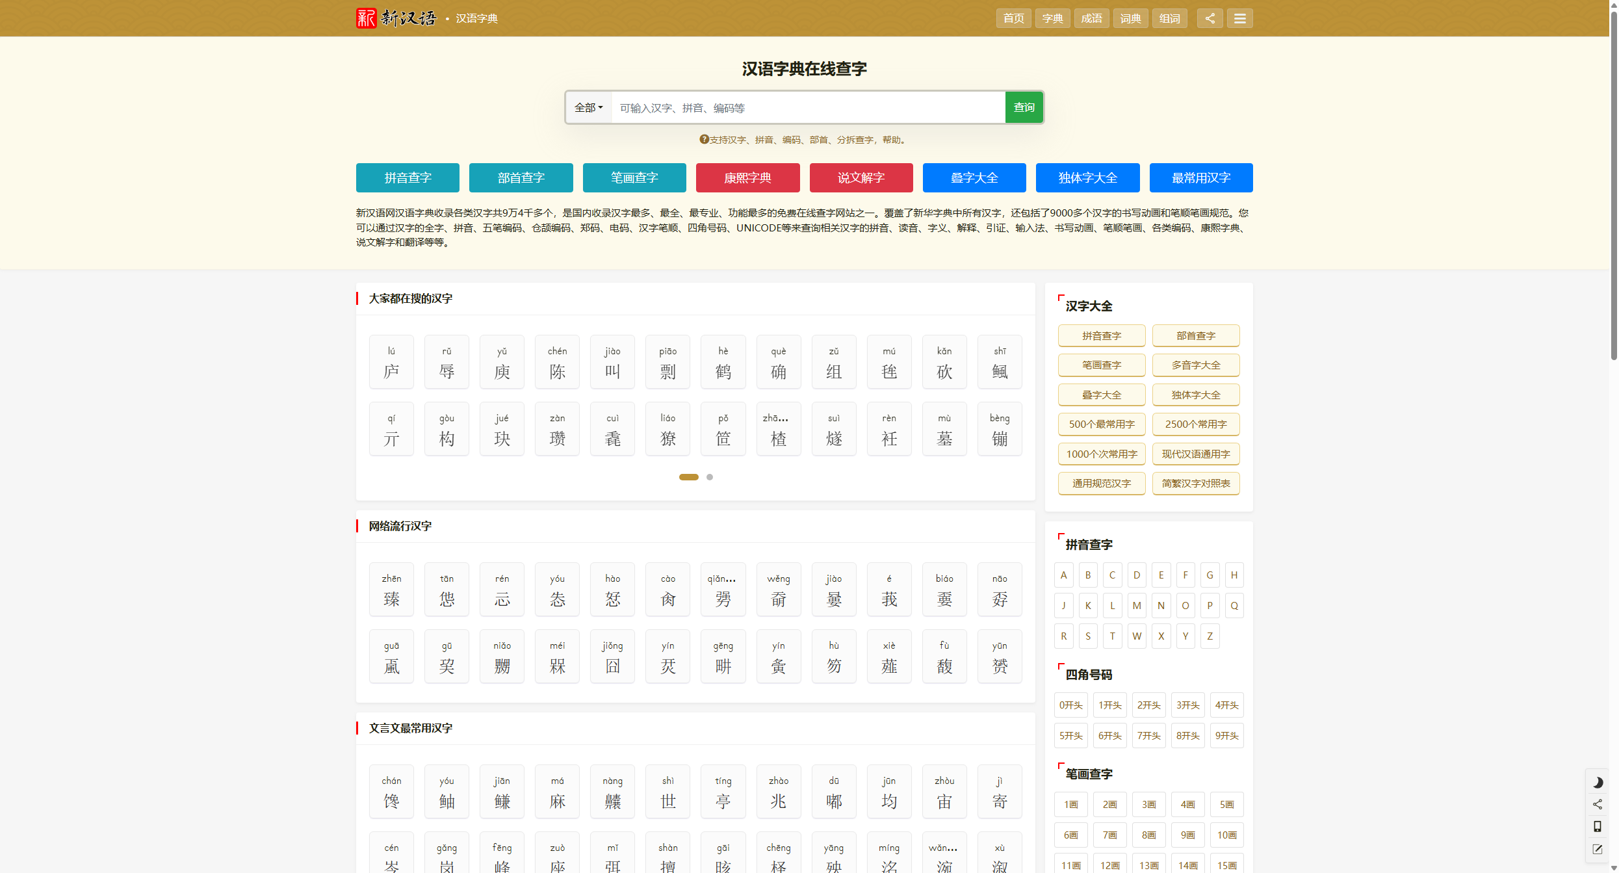
Task: Click the blue 叠字大全 button
Action: click(x=974, y=177)
